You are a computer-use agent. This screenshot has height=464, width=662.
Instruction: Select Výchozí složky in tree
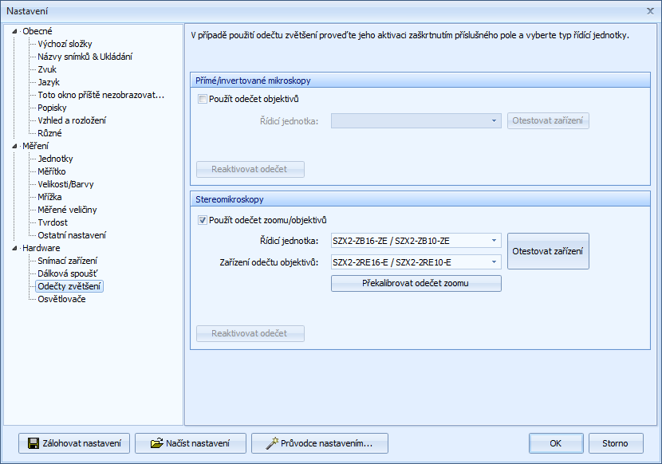65,44
